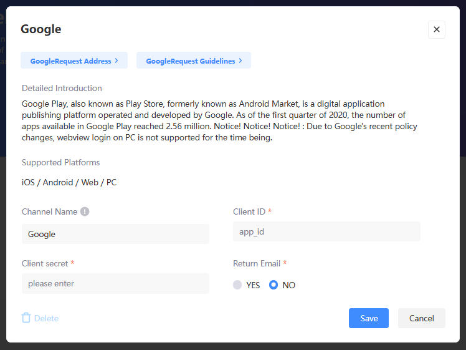Open the GoogleRequest Guidelines link
Image resolution: width=466 pixels, height=350 pixels.
coord(194,61)
